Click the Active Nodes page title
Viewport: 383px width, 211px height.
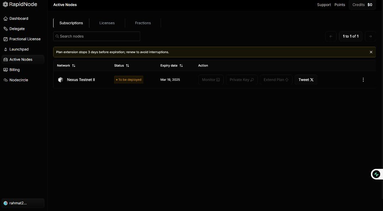click(x=65, y=5)
